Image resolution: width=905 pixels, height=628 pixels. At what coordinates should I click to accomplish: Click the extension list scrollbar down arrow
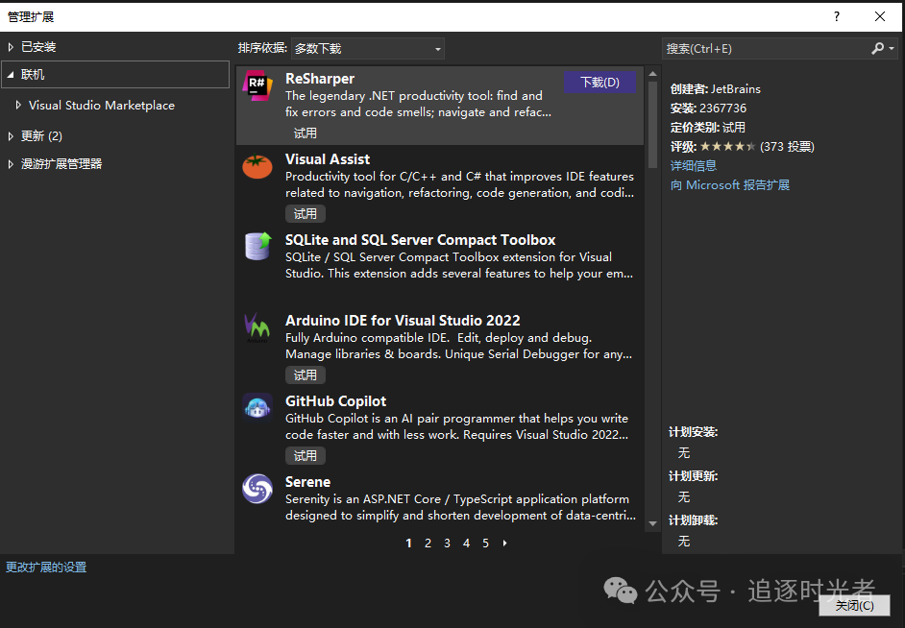point(652,523)
